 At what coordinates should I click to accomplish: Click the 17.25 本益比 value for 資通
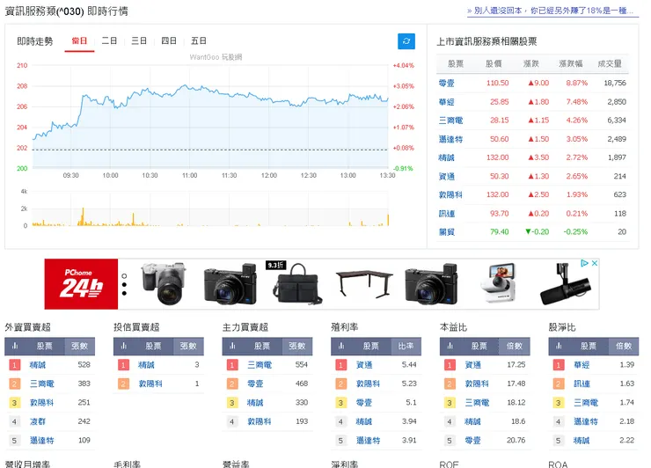(x=516, y=364)
